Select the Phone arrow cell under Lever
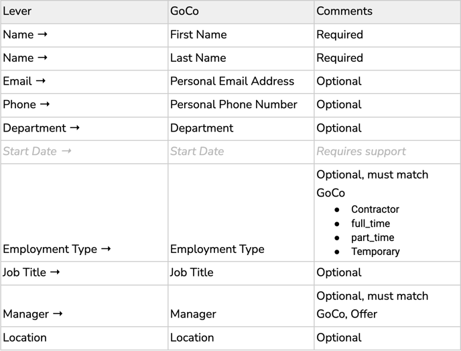This screenshot has width=461, height=351. (84, 105)
